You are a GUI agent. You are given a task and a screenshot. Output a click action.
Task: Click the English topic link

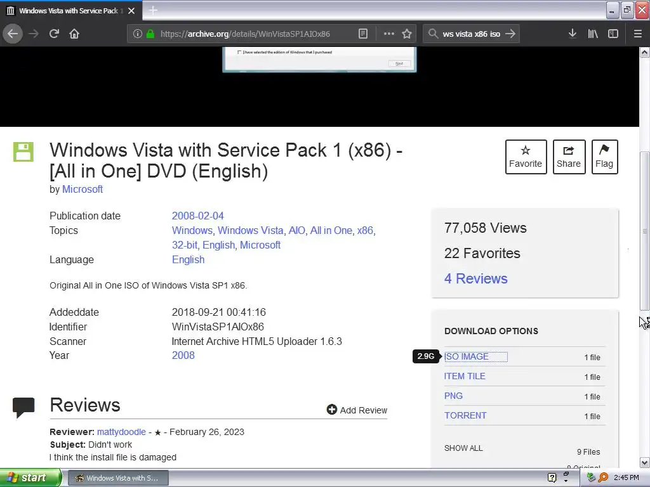tap(218, 245)
